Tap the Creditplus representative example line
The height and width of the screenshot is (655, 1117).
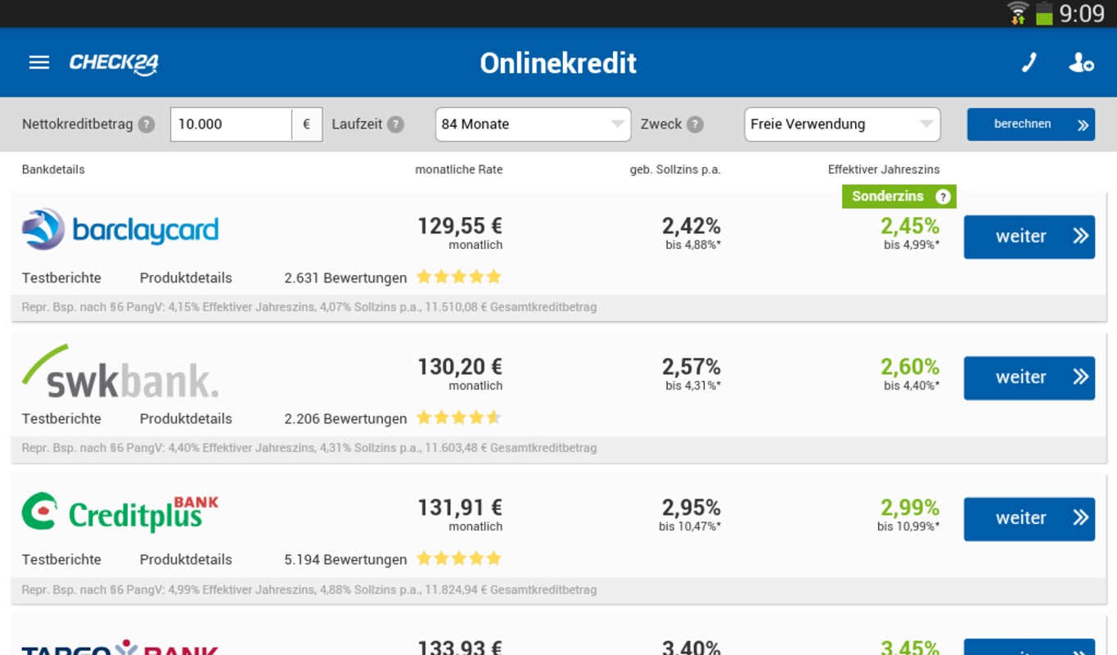[558, 589]
